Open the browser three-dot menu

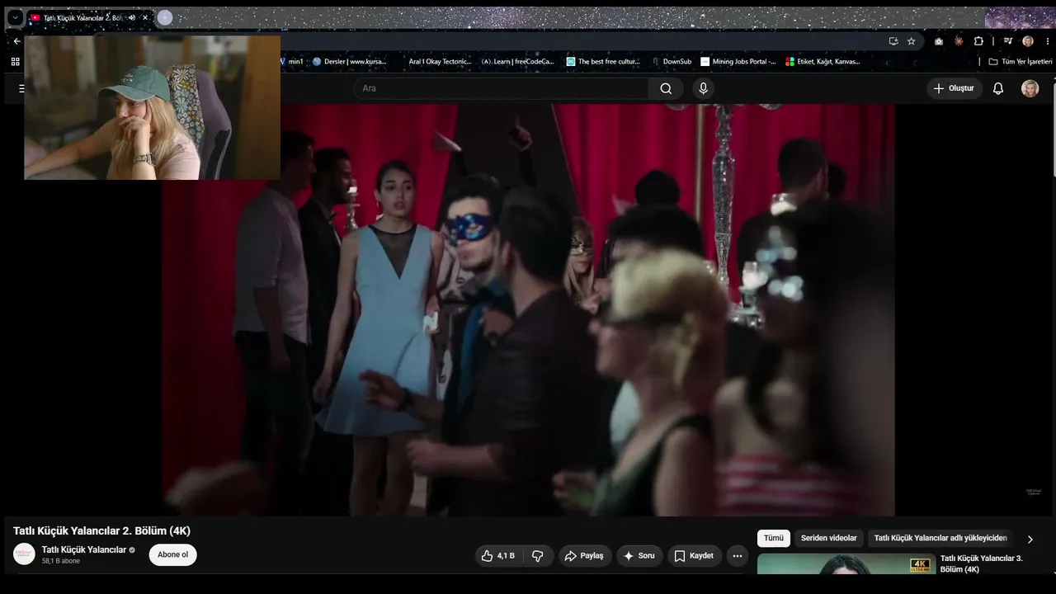pyautogui.click(x=1048, y=41)
